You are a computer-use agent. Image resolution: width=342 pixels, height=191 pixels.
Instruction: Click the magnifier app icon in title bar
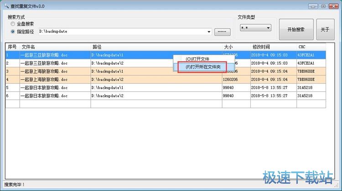click(6, 6)
